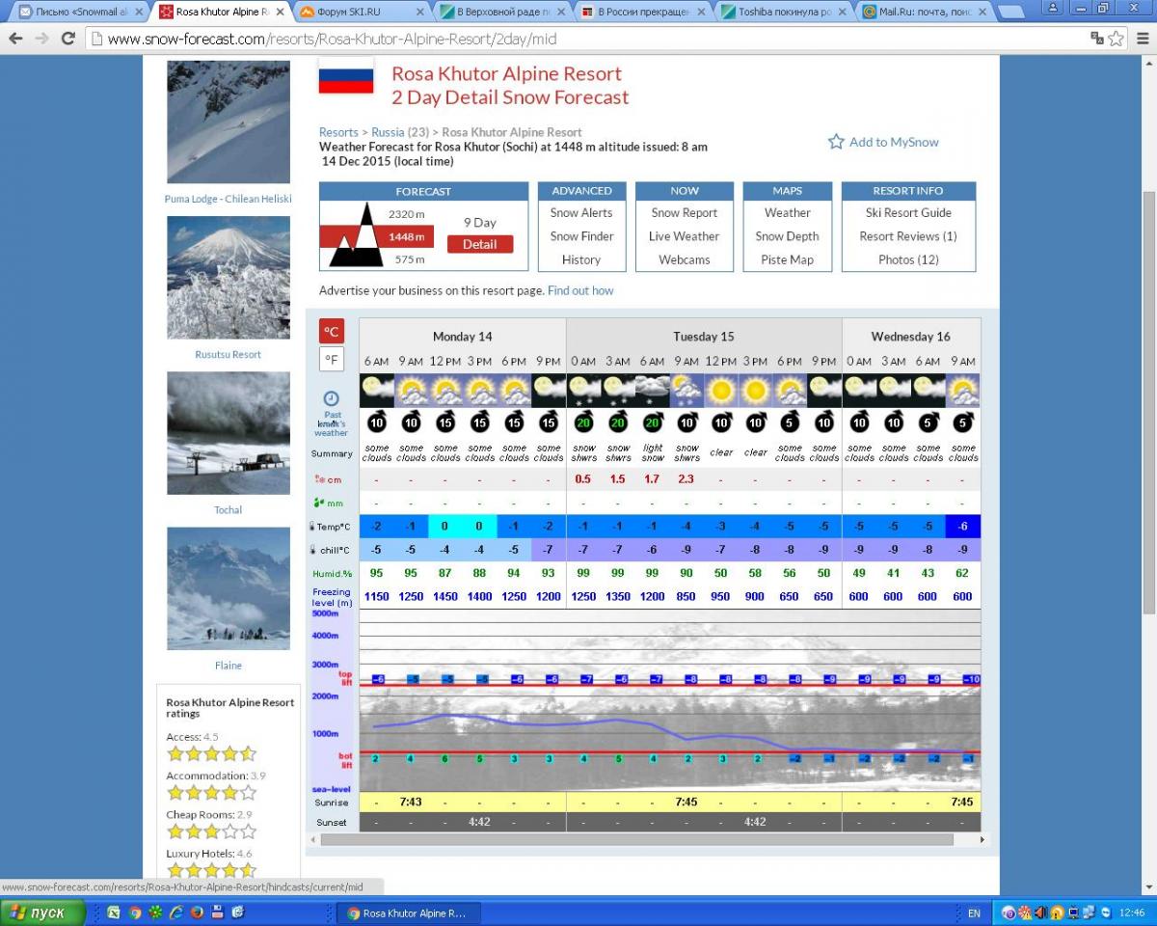The width and height of the screenshot is (1157, 926).
Task: Open the History link under Advanced
Action: 581,259
